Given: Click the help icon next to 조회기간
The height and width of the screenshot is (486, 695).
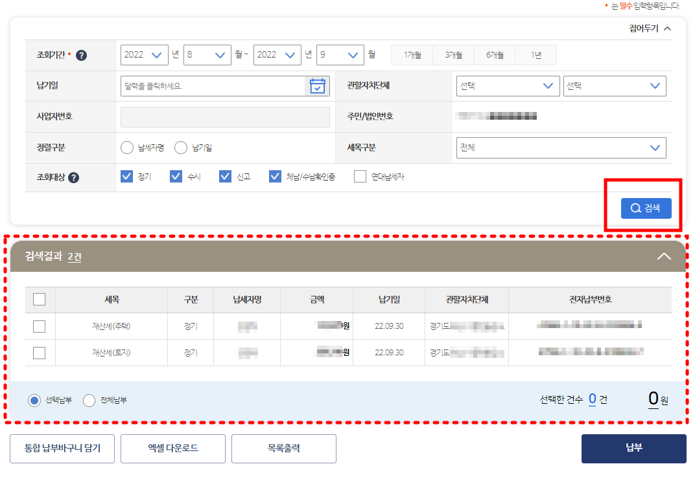Looking at the screenshot, I should click(81, 55).
